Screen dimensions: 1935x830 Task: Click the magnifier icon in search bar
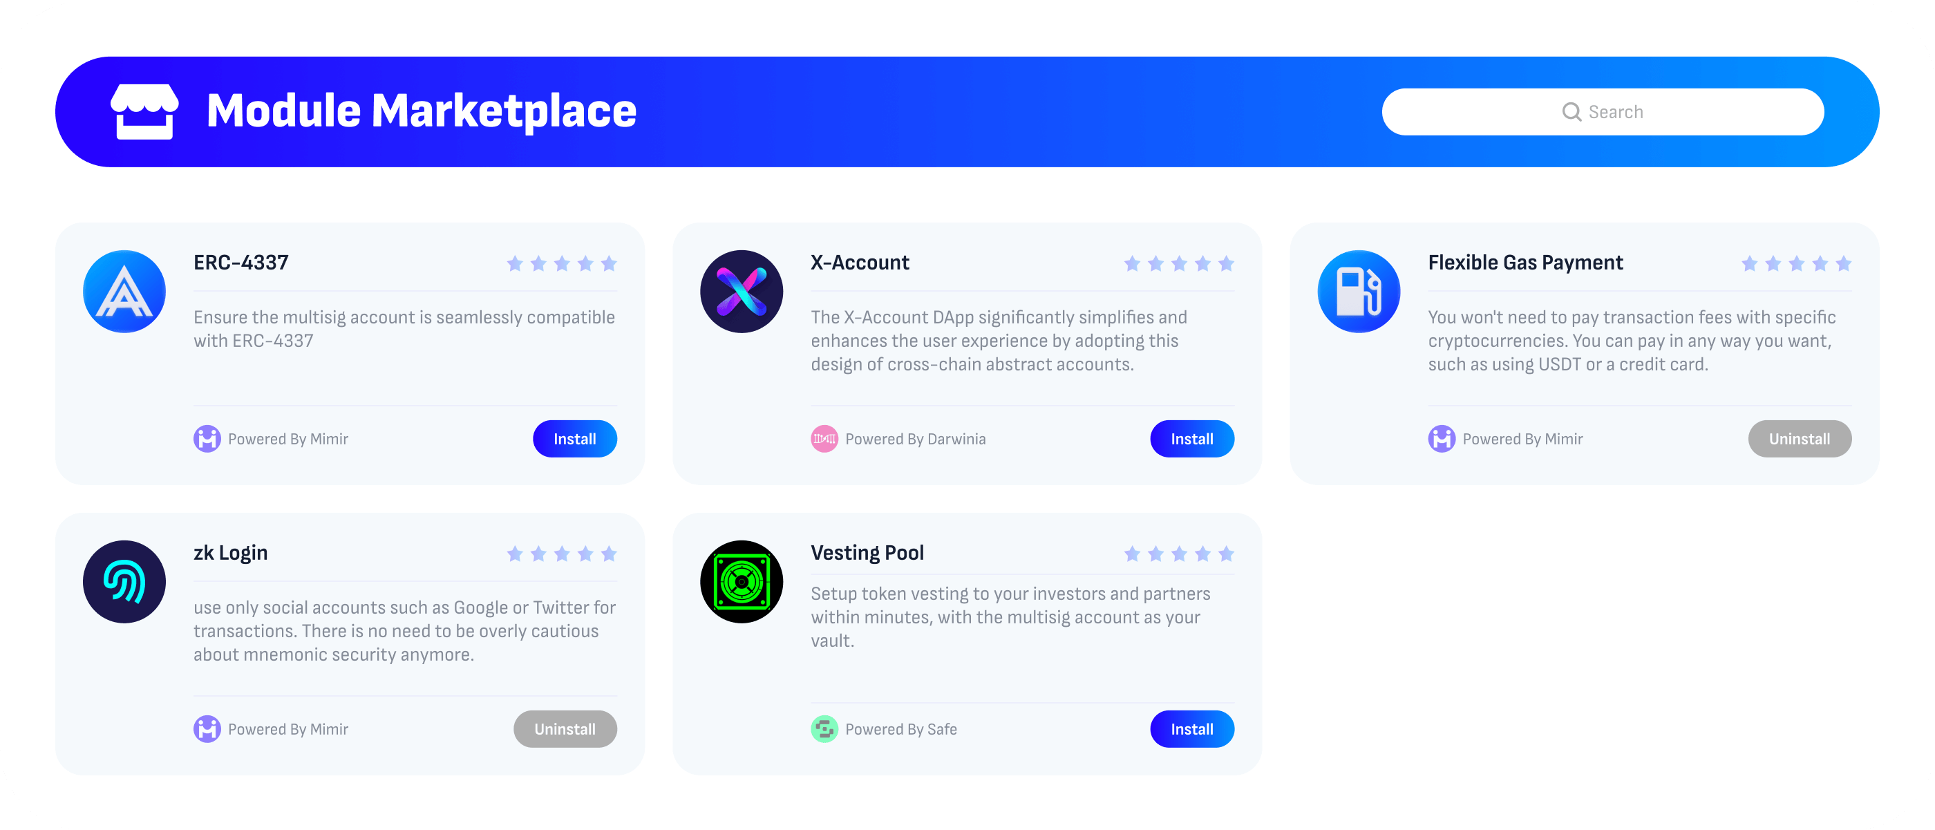click(1571, 112)
